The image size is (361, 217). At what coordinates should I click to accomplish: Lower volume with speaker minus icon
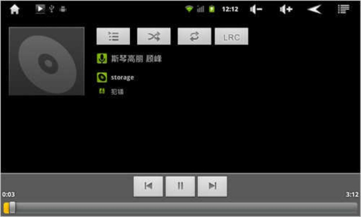coord(256,9)
